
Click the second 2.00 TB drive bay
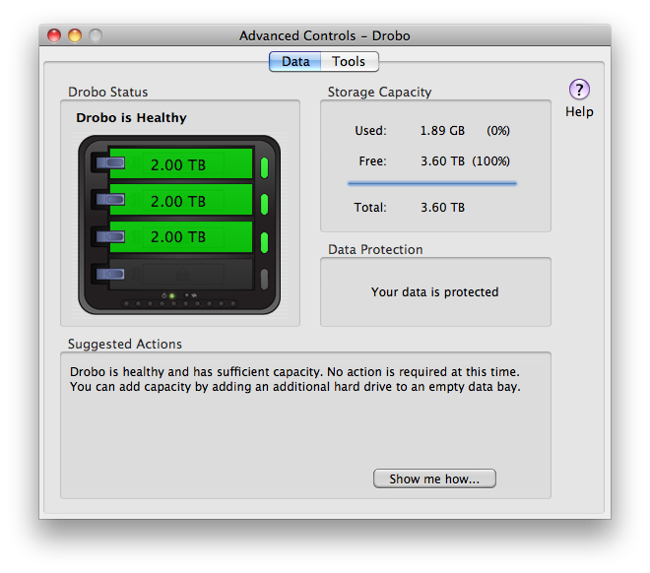tap(180, 201)
